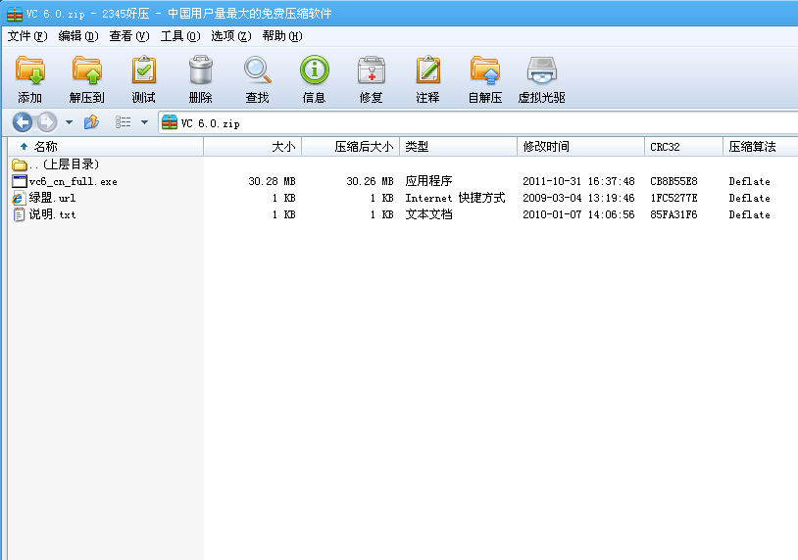The width and height of the screenshot is (798, 560).
Task: Open the 帮助(H) menu
Action: [x=282, y=36]
